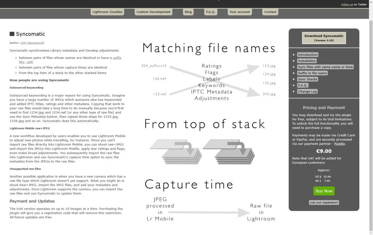The height and width of the screenshot is (235, 373).
Task: Open the top navigation F.A.Q. button
Action: coord(211,12)
